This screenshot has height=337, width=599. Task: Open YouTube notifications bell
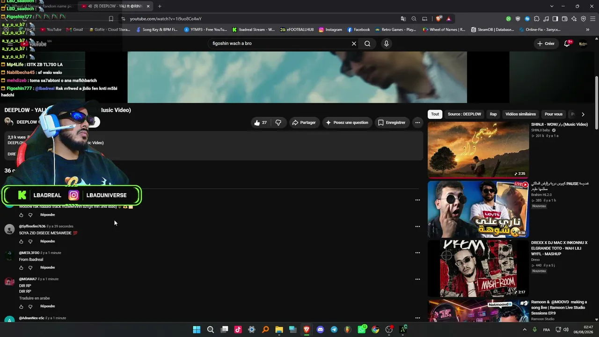point(567,44)
